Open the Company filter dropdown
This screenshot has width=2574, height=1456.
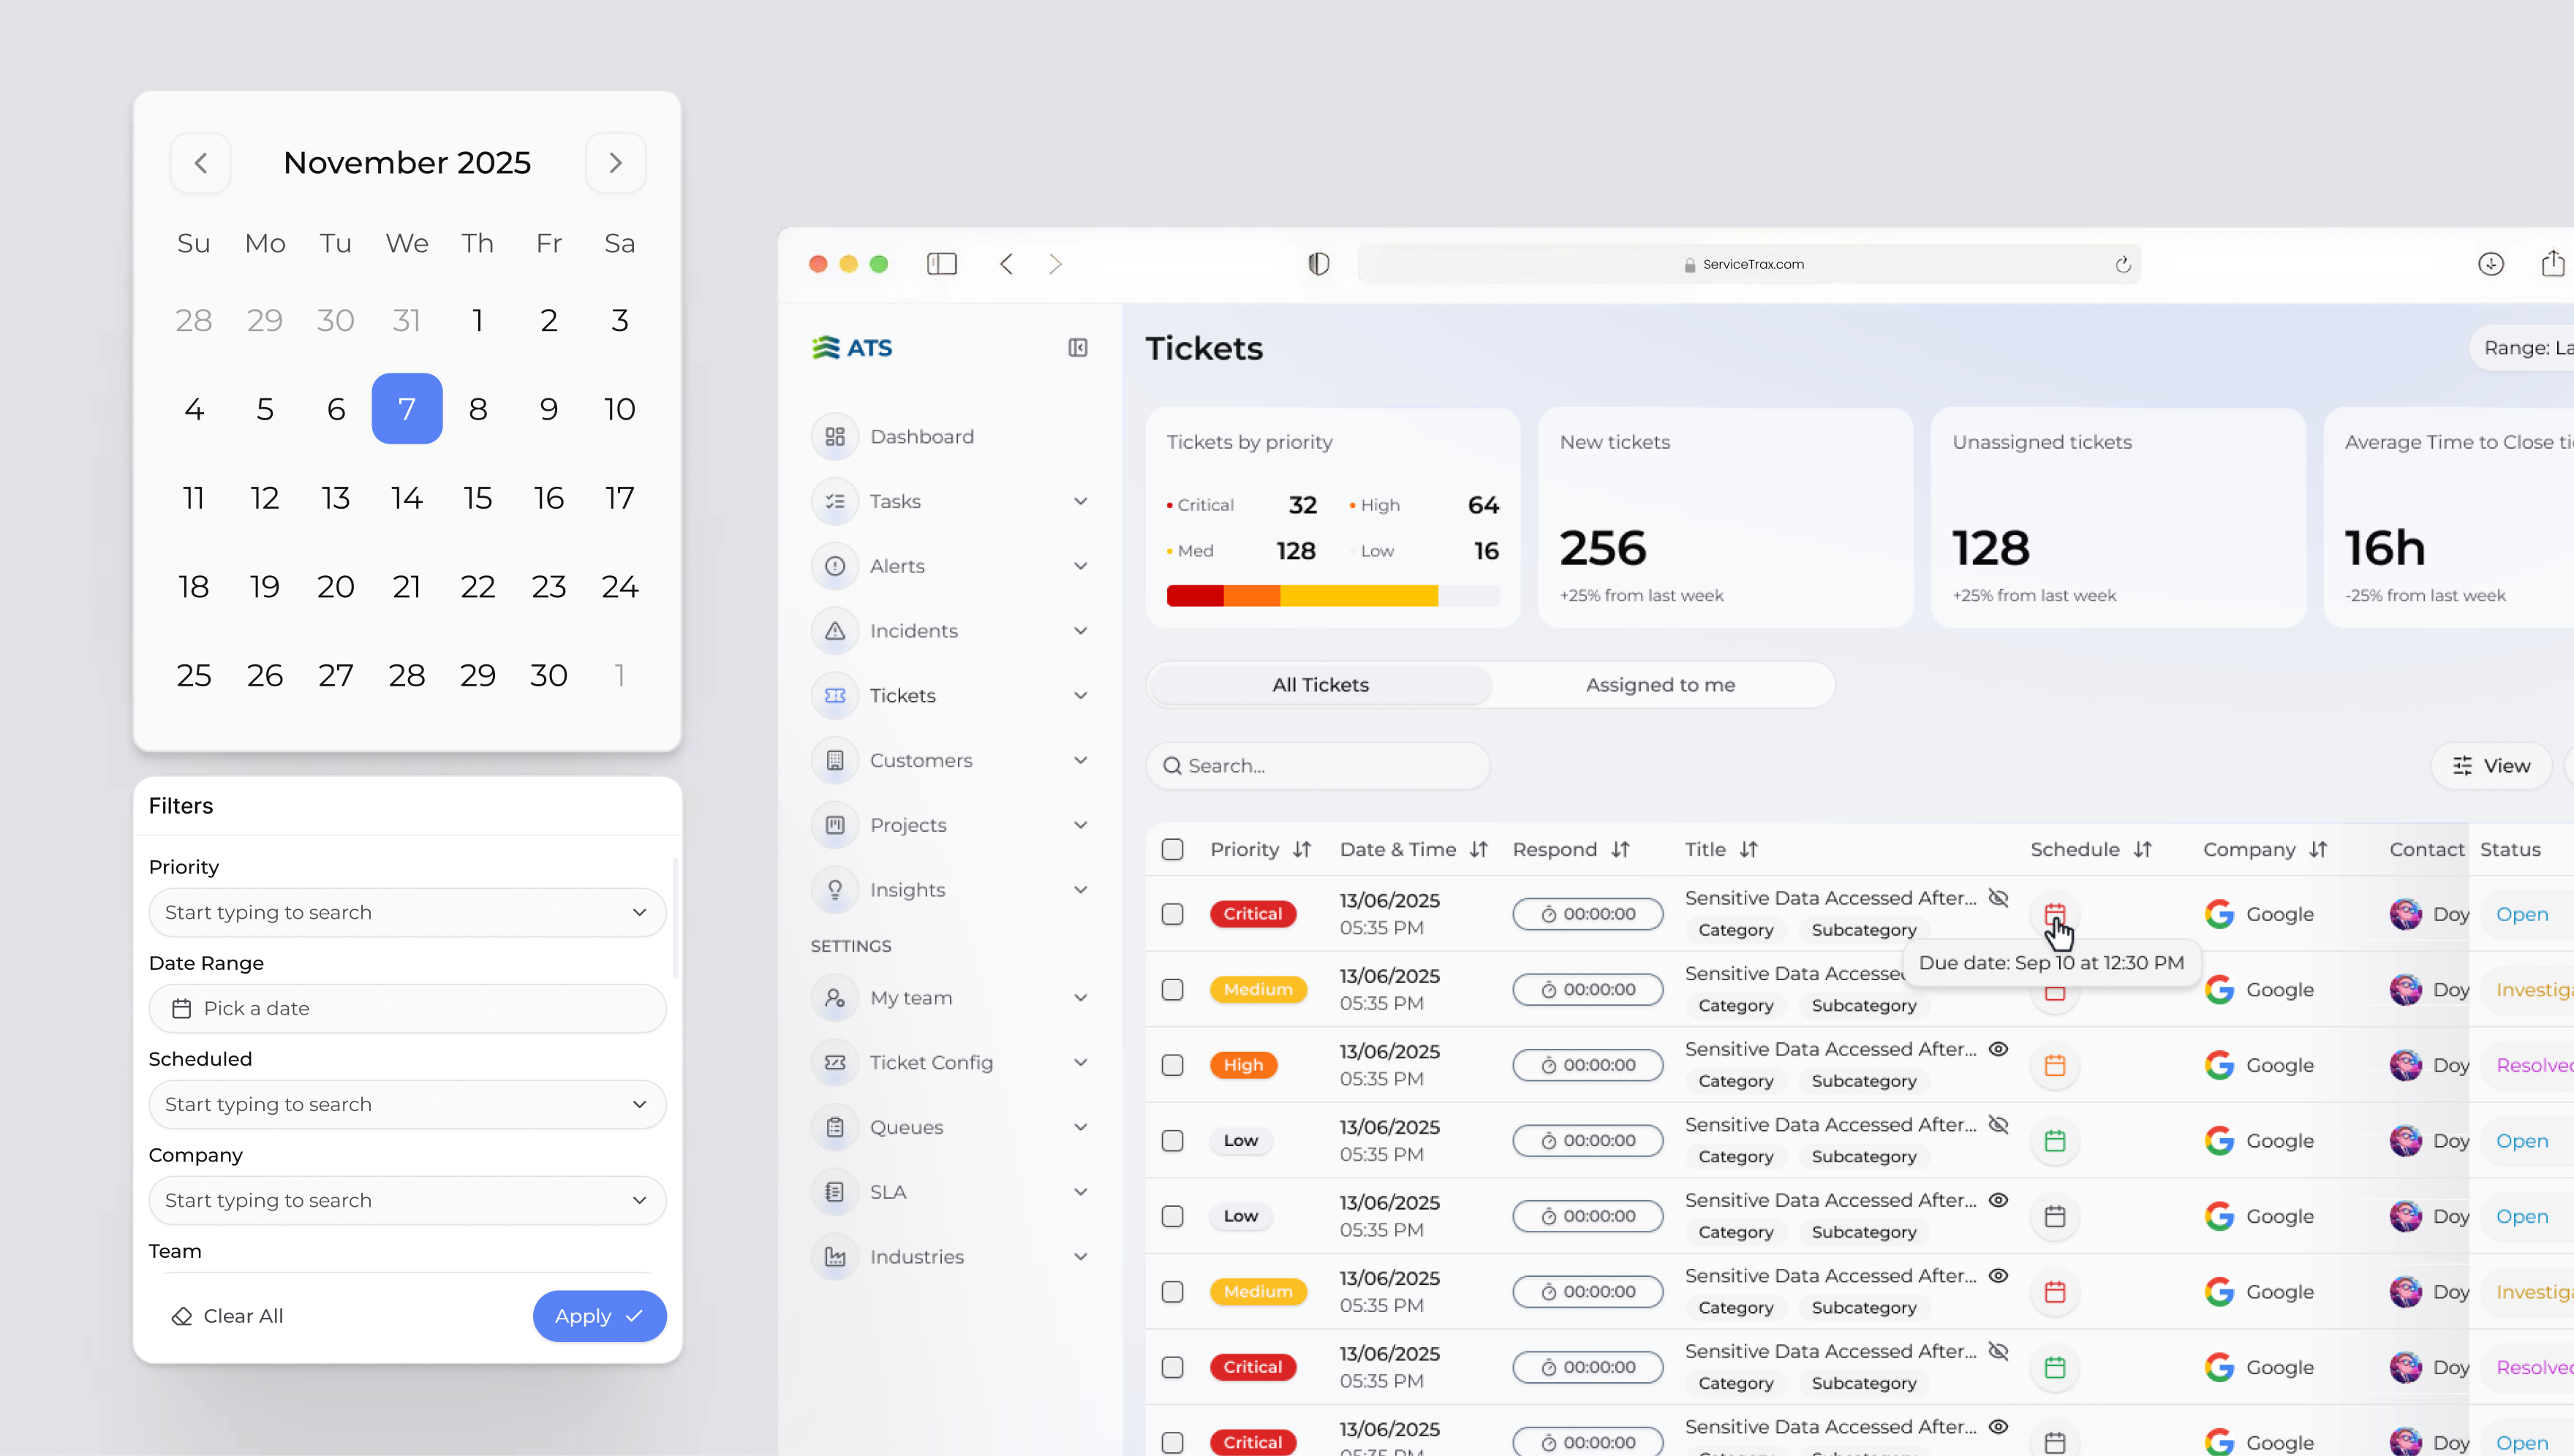click(407, 1201)
